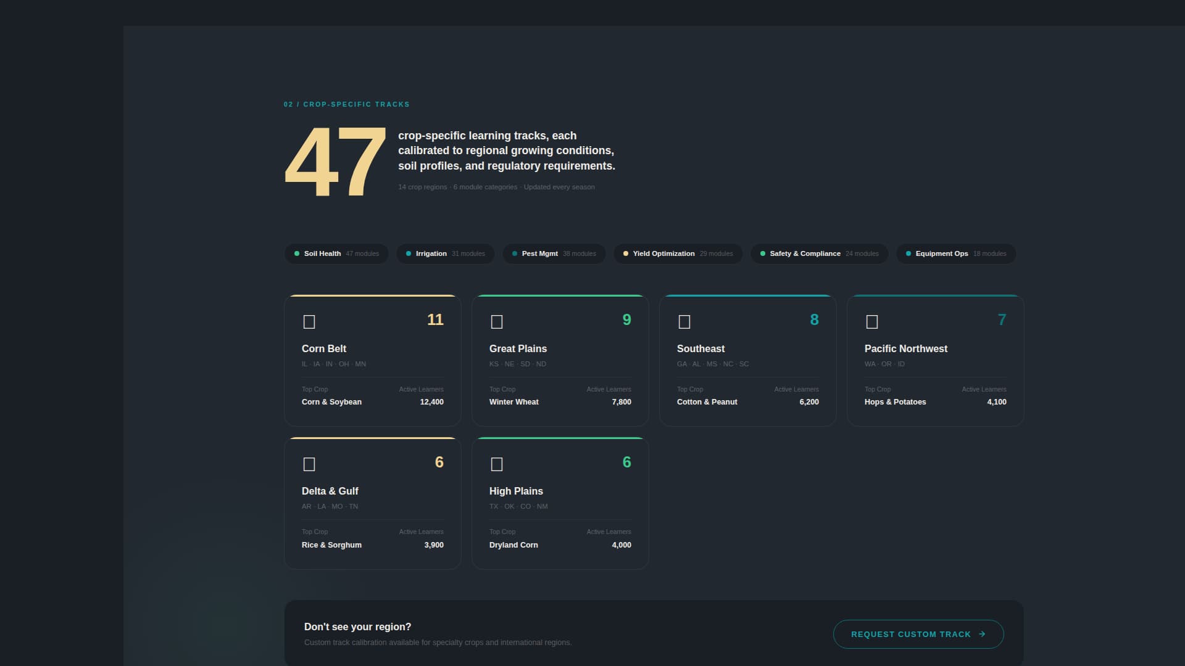The width and height of the screenshot is (1185, 666).
Task: Click the KS · NE · SD · ND states line
Action: tap(518, 364)
